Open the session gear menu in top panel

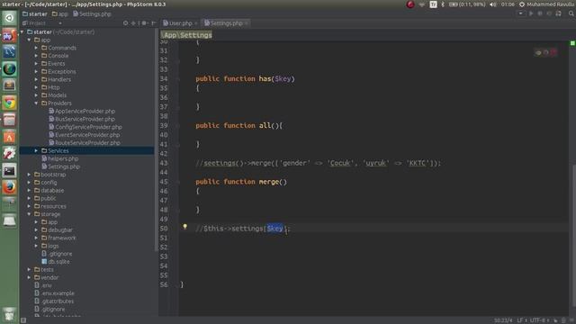coord(522,4)
